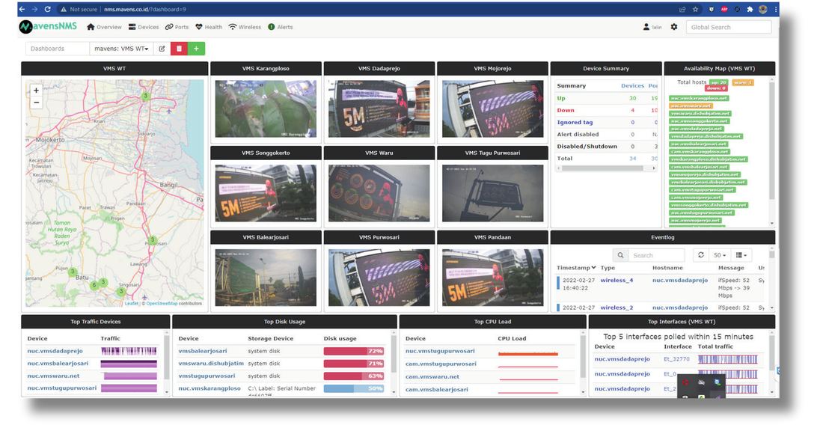Open the VMS Waru camera thumbnail
The image size is (823, 428).
click(x=379, y=193)
